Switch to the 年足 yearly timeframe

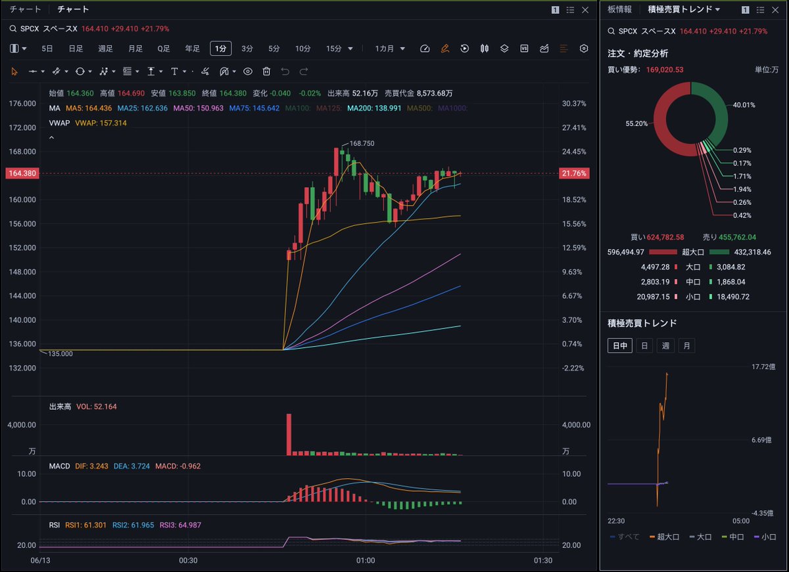click(193, 49)
